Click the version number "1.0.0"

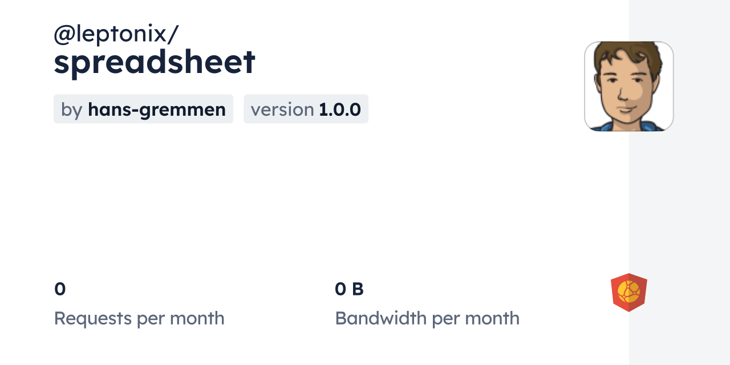(x=340, y=109)
